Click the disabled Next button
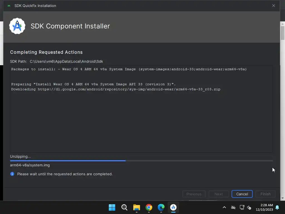Viewport: 285px width, 214px height. point(219,194)
